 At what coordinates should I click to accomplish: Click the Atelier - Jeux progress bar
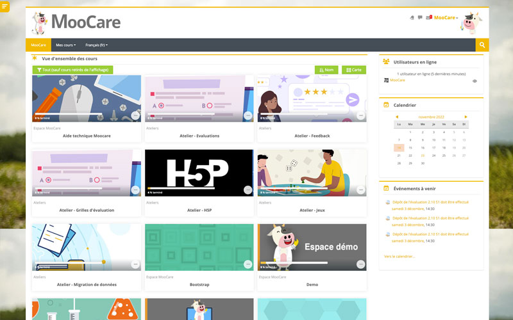(x=294, y=188)
